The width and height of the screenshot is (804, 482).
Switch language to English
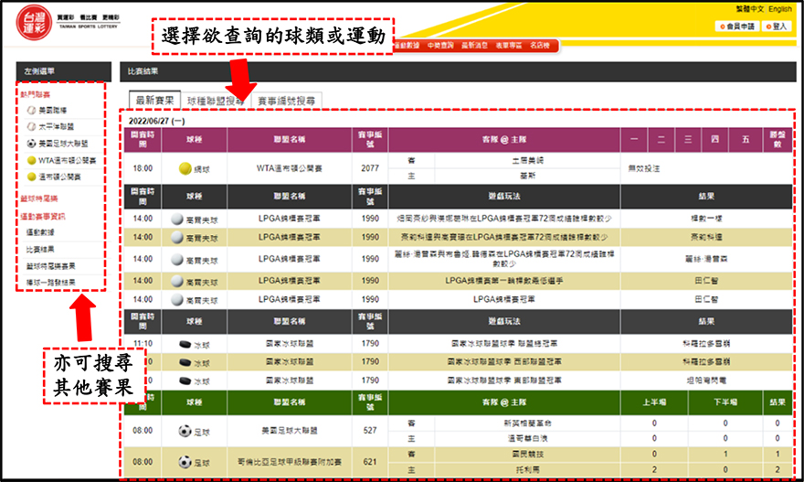coord(779,9)
